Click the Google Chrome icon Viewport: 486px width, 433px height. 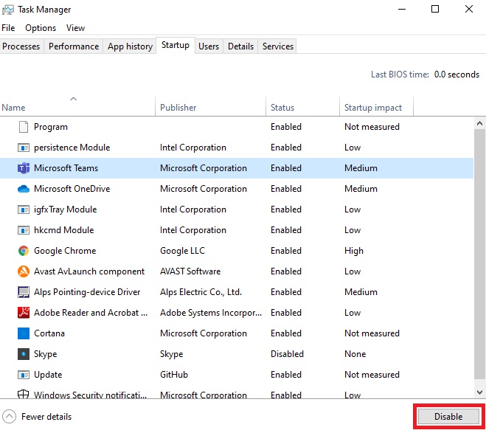[24, 251]
